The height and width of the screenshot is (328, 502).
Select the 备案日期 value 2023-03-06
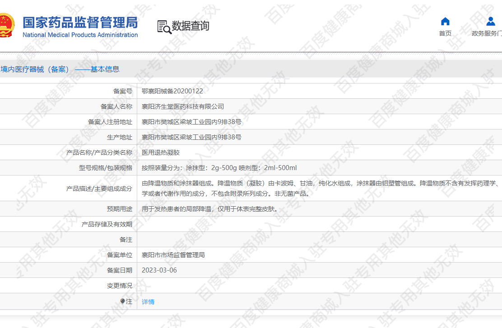pos(159,270)
